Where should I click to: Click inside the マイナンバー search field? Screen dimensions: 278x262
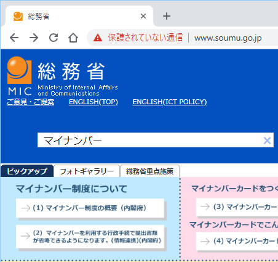point(156,140)
